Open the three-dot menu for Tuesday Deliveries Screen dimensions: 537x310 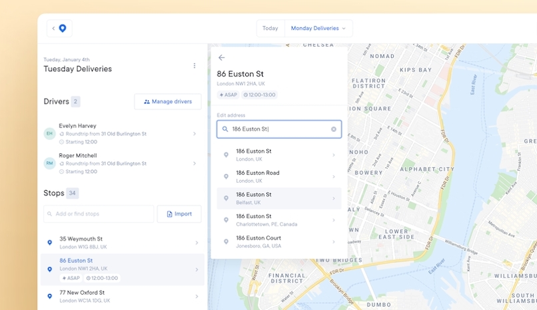tap(194, 65)
